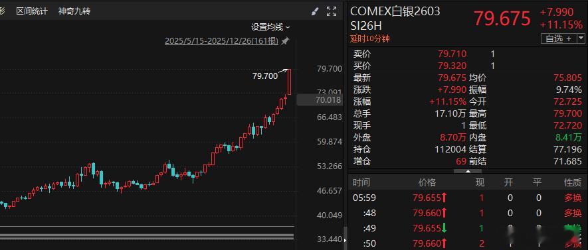Screen dimensions: 588x250
Task: Click the 最高 79.700 value
Action: [x=568, y=113]
